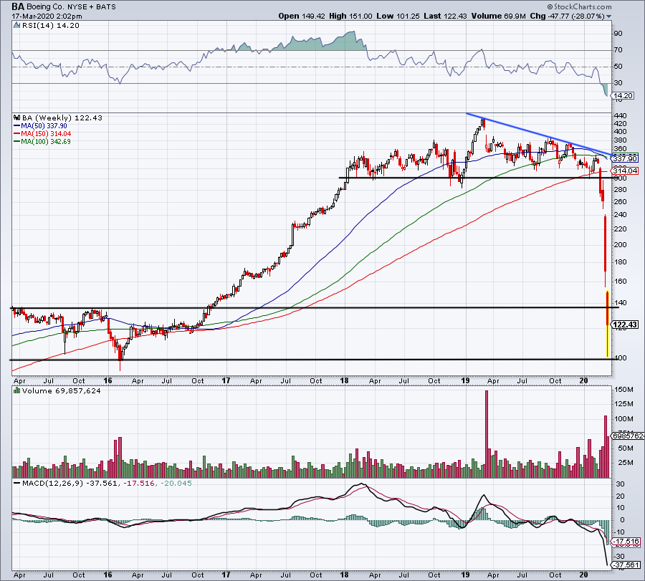Viewport: 645px width, 581px height.
Task: Click the -37.561 tag on MACD axis
Action: pos(626,565)
